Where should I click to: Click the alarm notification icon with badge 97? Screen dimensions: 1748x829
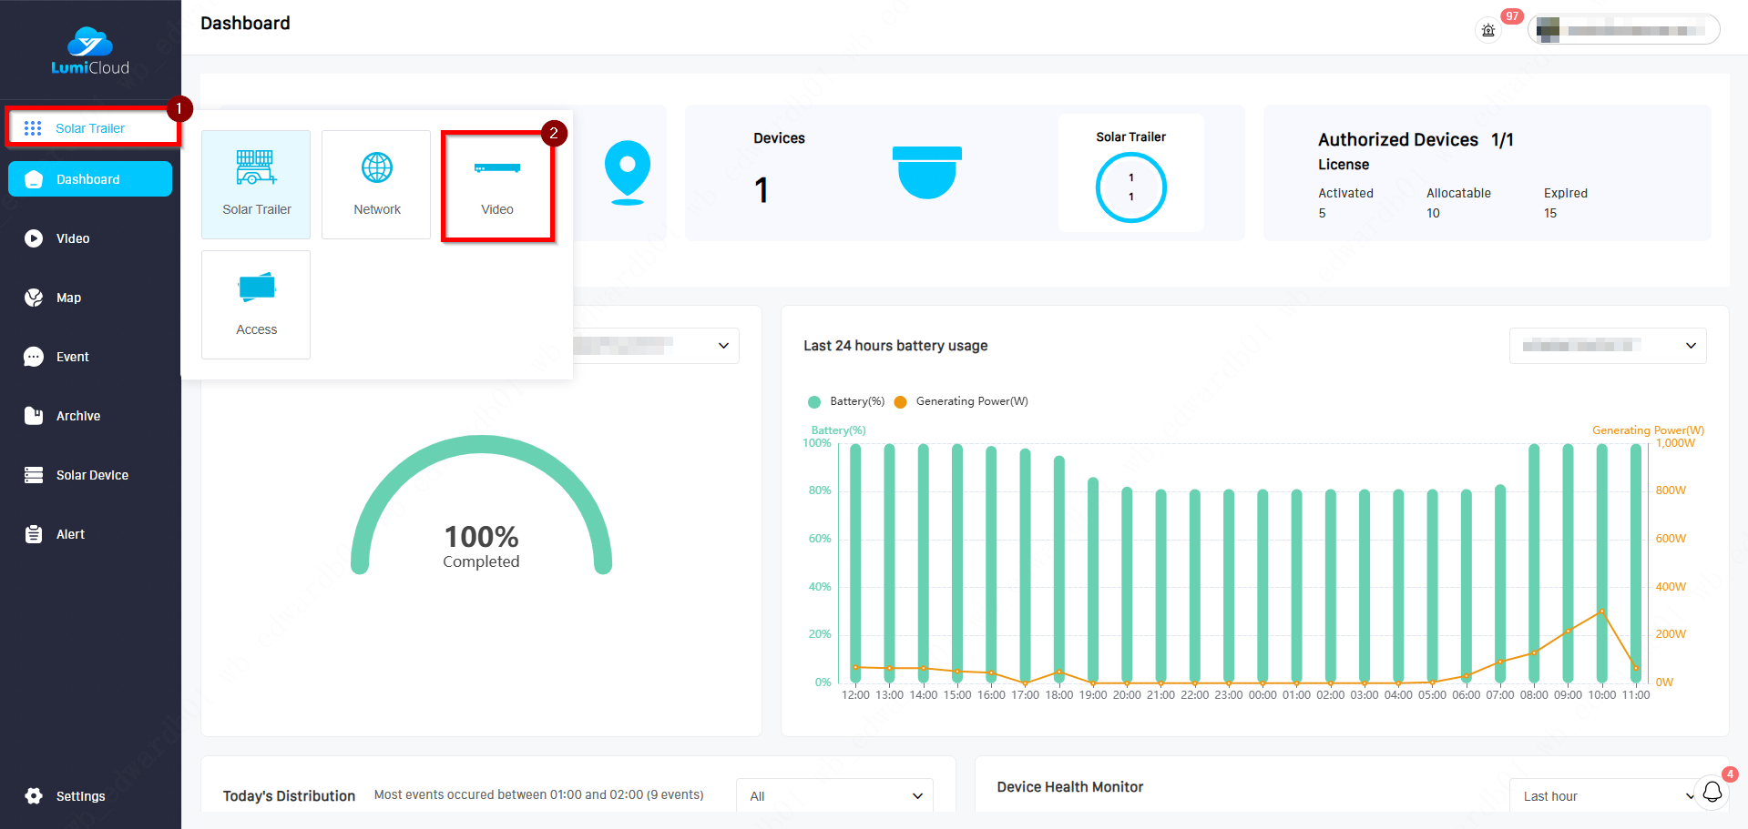tap(1487, 30)
